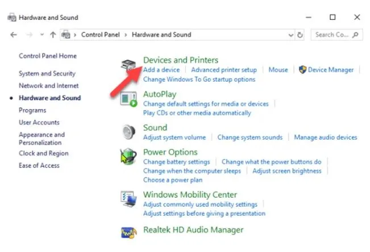Open Device Manager link
370x252 pixels.
tap(331, 70)
